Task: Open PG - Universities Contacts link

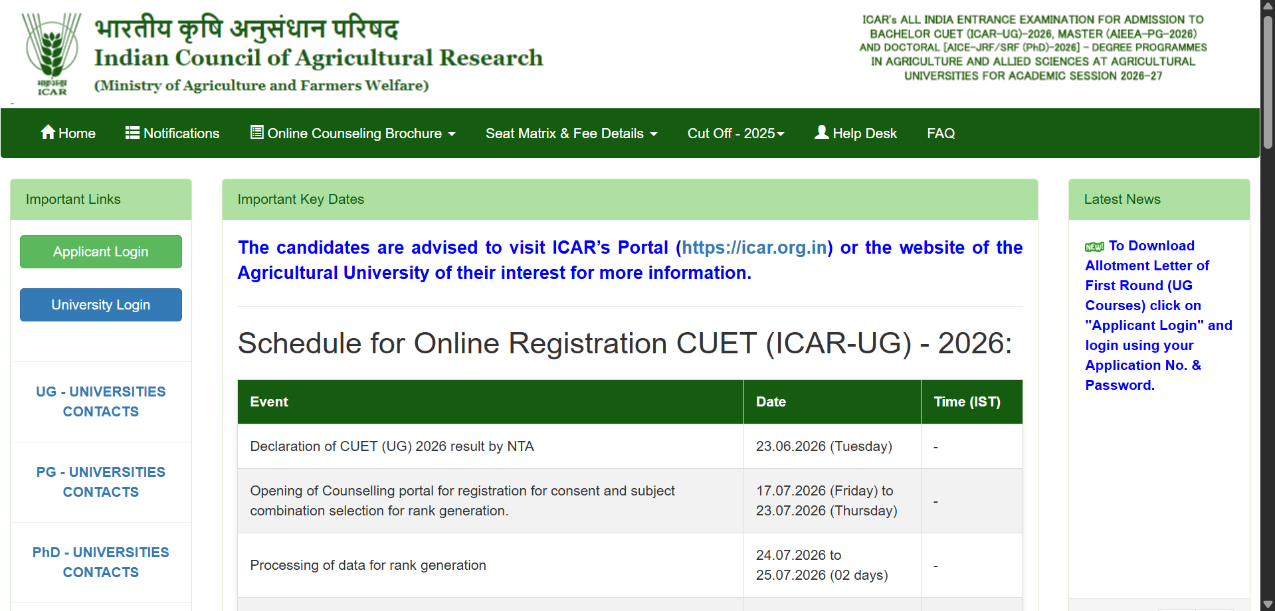Action: (101, 482)
